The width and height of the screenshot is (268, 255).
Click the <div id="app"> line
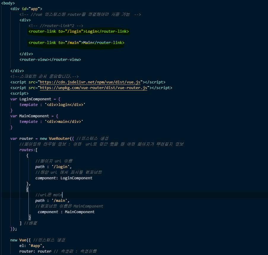[26, 9]
